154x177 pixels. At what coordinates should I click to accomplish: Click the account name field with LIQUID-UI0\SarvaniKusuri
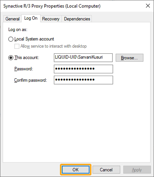click(x=83, y=58)
